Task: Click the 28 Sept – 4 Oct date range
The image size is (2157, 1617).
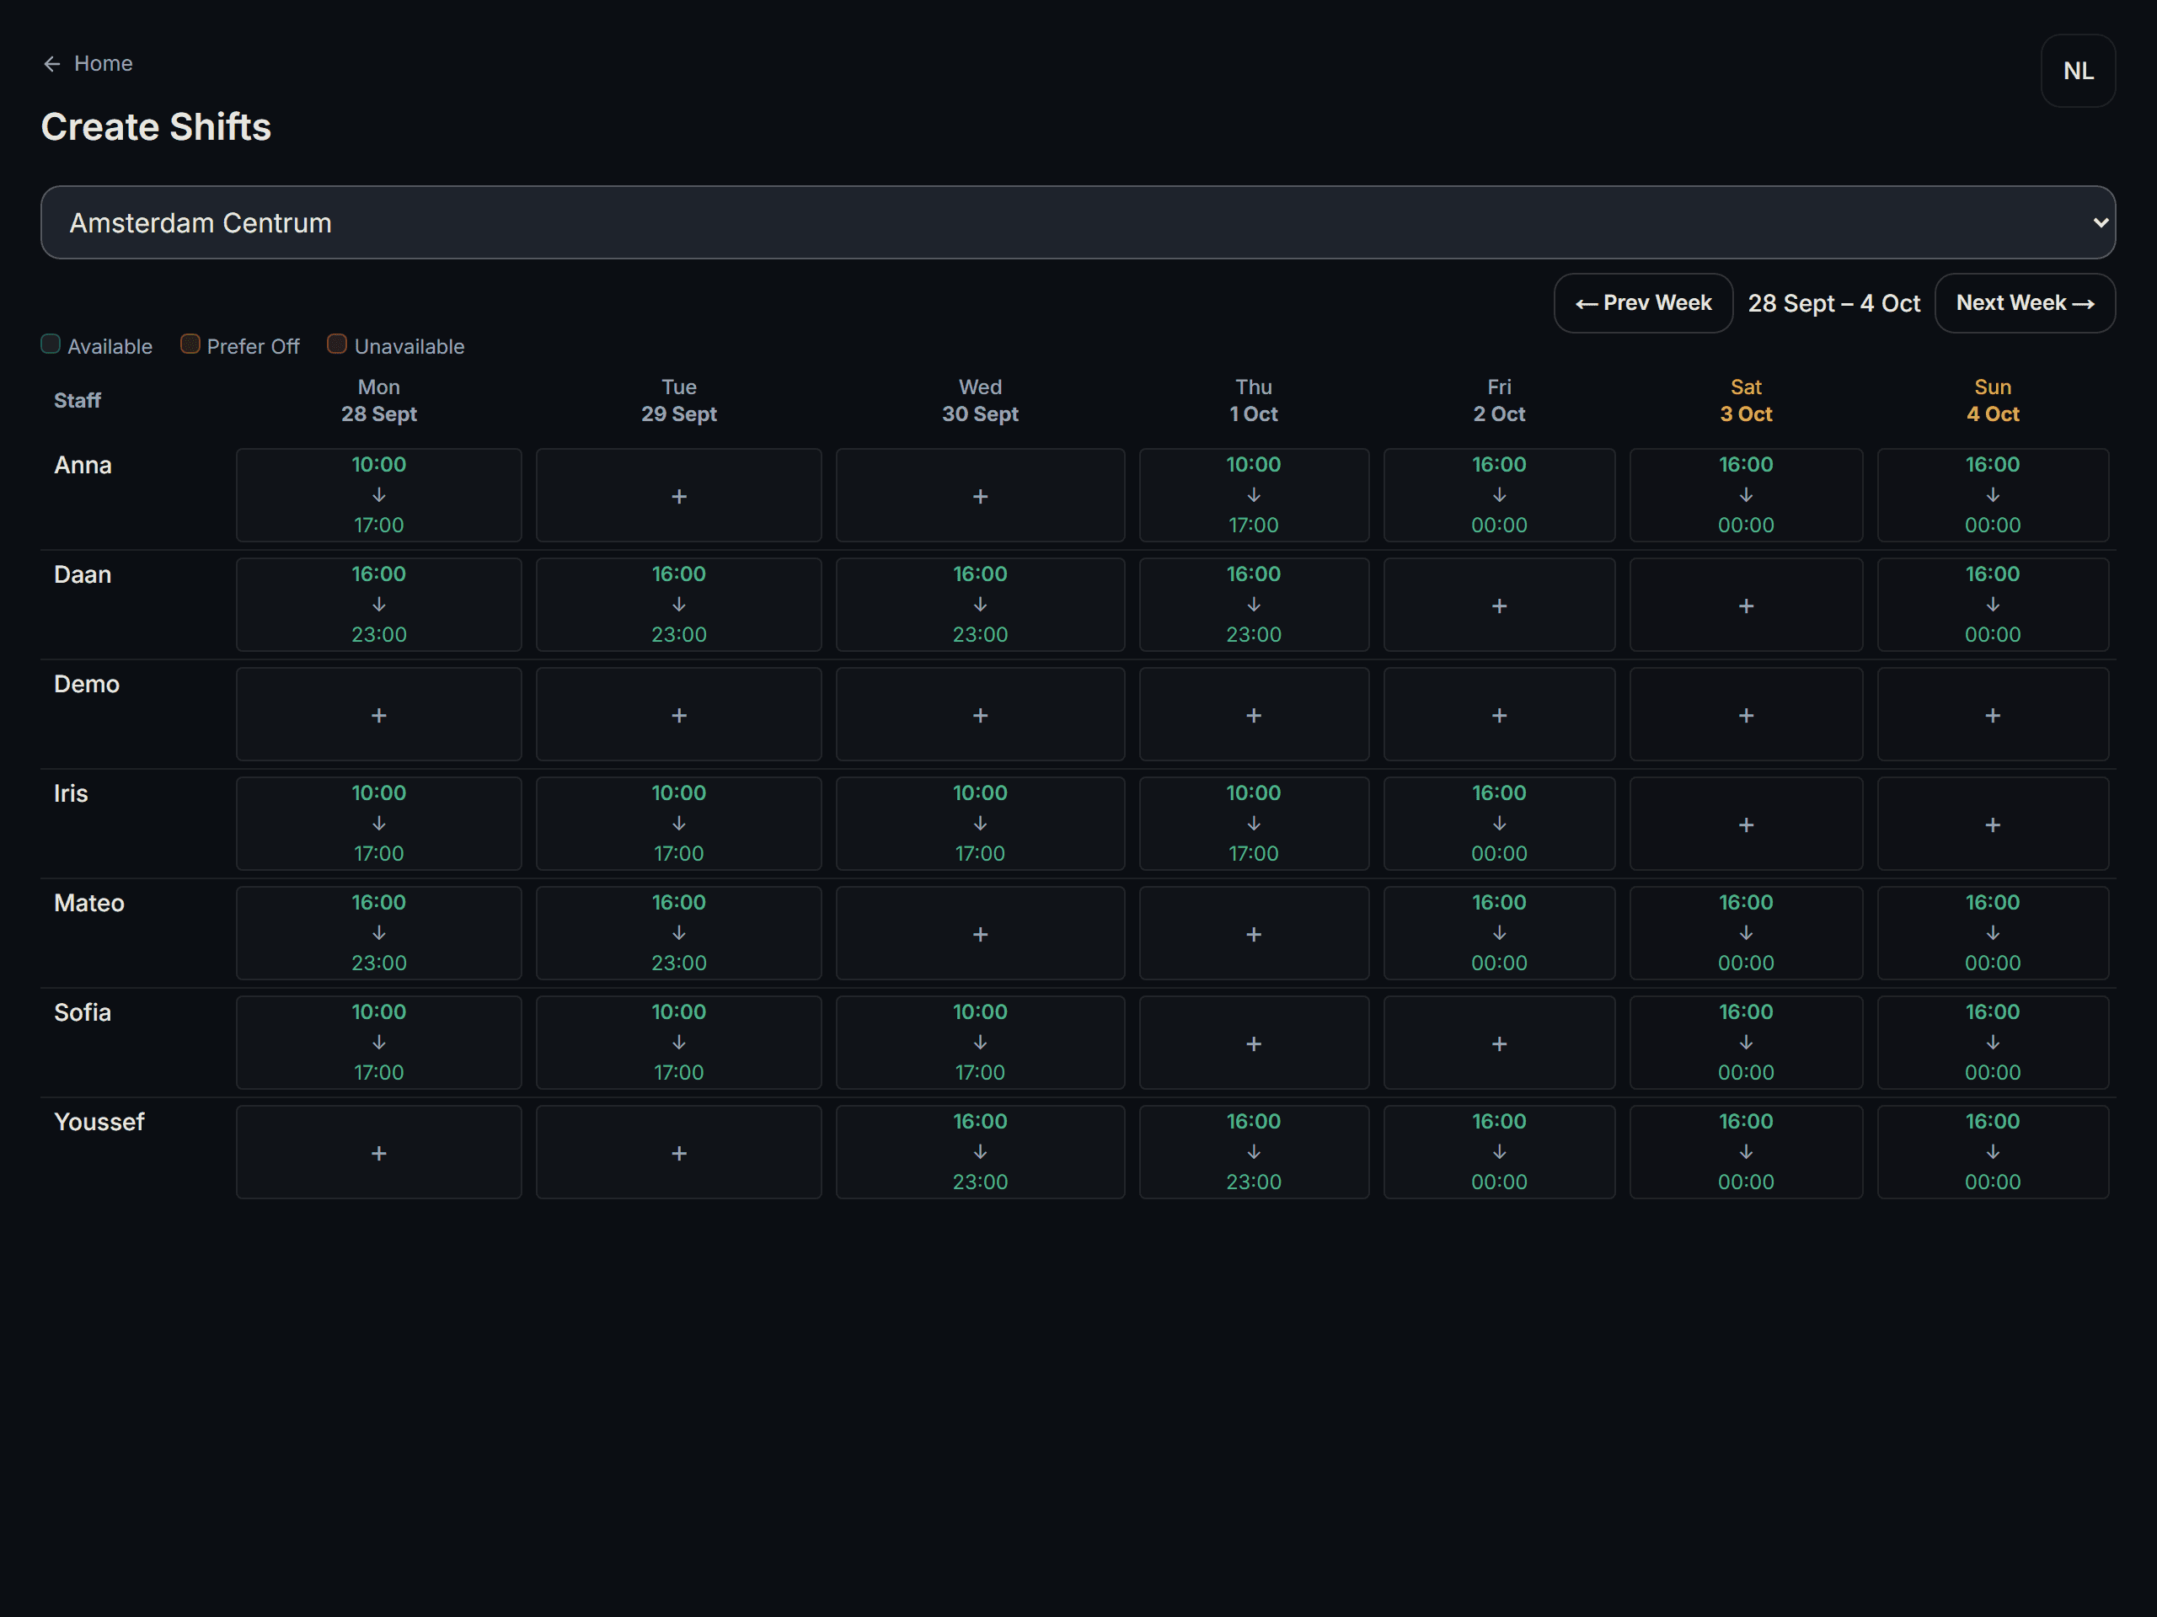Action: 1833,303
